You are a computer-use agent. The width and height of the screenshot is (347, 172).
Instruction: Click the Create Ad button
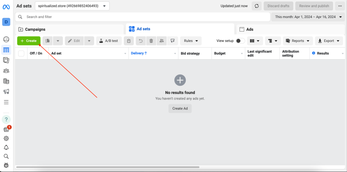point(180,108)
